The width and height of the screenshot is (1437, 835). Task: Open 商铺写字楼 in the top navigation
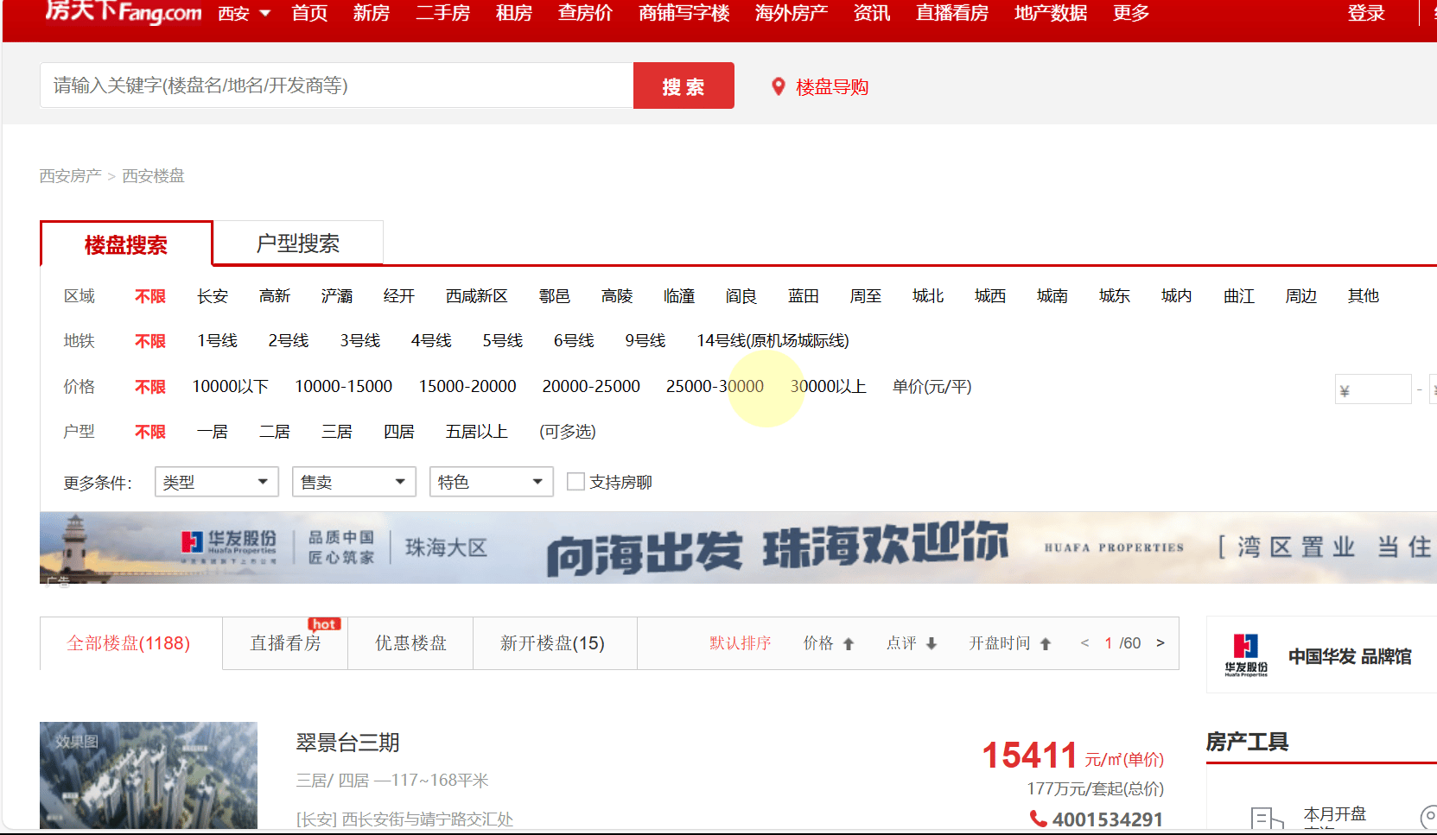(x=684, y=13)
